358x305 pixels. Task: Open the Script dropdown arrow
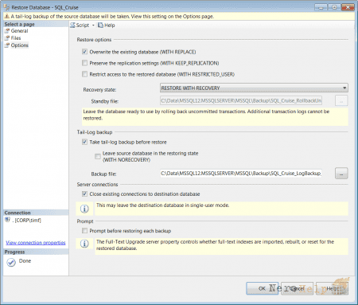click(93, 25)
